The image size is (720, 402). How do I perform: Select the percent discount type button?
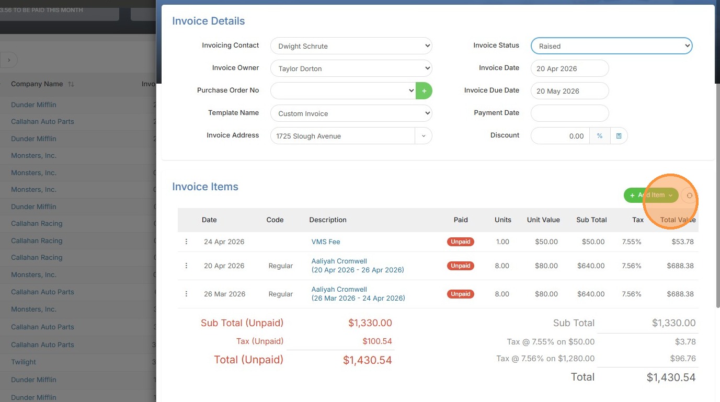[600, 136]
